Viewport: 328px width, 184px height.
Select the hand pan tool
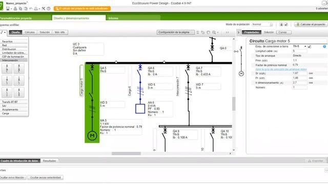click(209, 32)
